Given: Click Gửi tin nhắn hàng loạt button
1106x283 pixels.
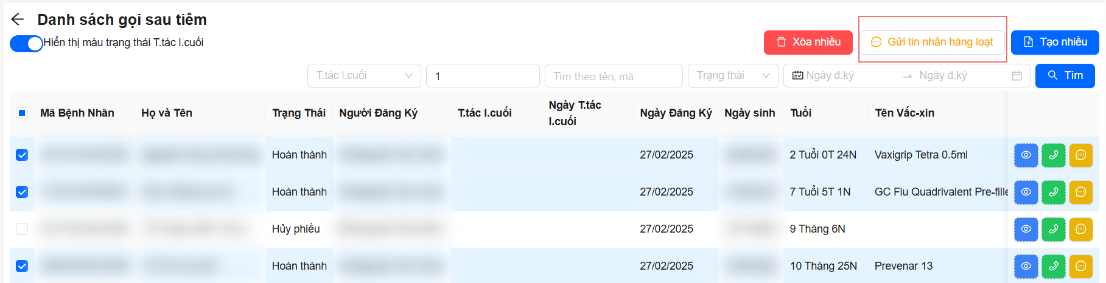Looking at the screenshot, I should [932, 43].
